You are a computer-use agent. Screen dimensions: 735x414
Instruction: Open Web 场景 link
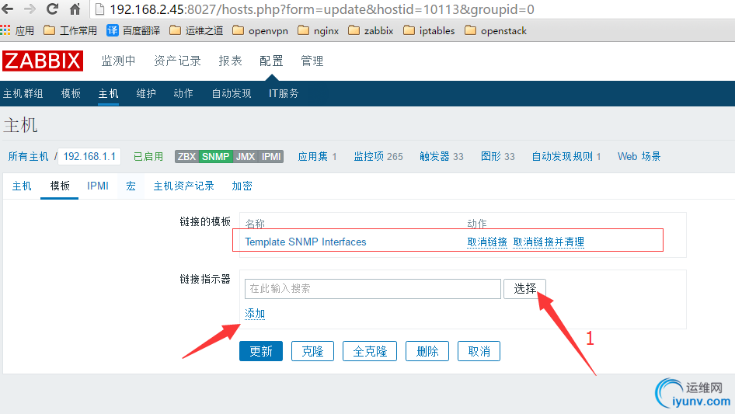pos(639,157)
